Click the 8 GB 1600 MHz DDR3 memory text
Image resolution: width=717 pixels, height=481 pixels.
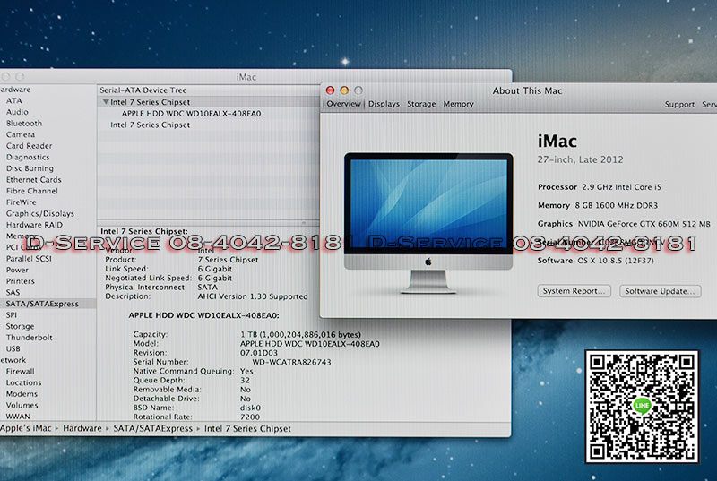point(617,205)
